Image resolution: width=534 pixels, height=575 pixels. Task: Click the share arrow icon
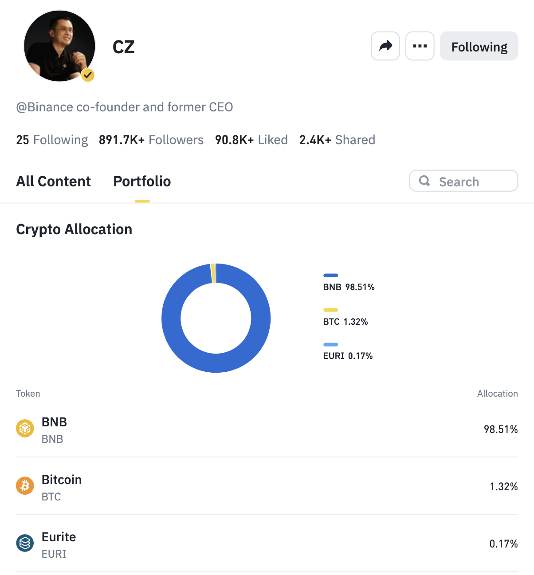click(385, 46)
